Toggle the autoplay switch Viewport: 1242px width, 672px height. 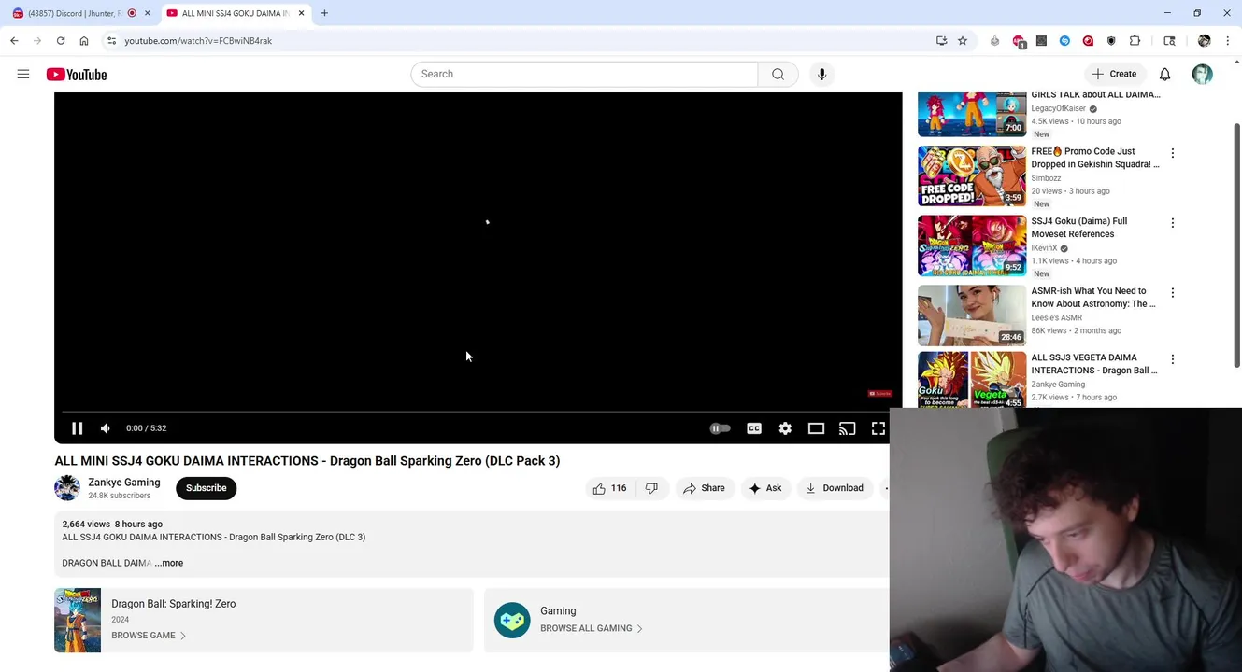point(720,428)
